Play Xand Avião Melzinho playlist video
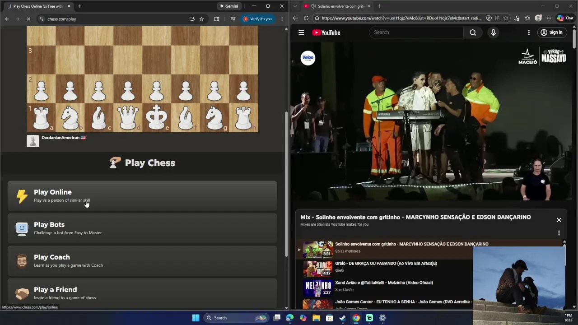The image size is (578, 325). click(x=384, y=288)
